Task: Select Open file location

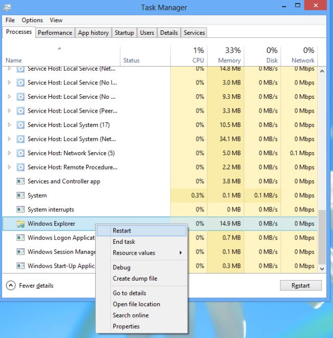Action: point(142,304)
